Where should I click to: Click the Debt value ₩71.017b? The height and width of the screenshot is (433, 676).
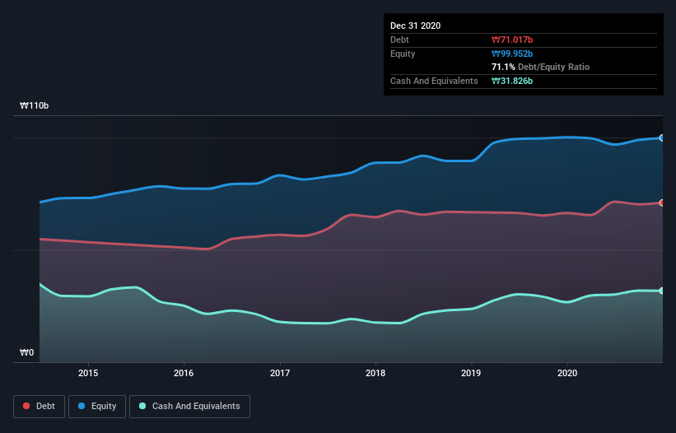point(512,40)
